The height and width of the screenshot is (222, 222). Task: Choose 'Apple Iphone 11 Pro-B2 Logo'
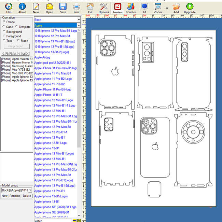tap(53, 79)
